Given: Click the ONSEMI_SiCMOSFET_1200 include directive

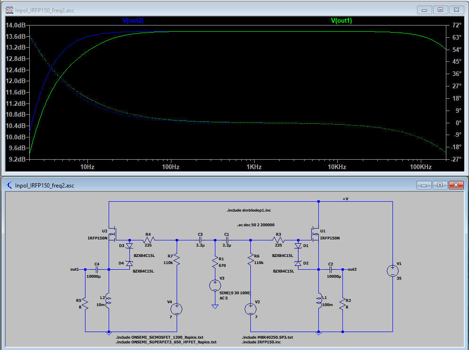Looking at the screenshot, I should 160,337.
